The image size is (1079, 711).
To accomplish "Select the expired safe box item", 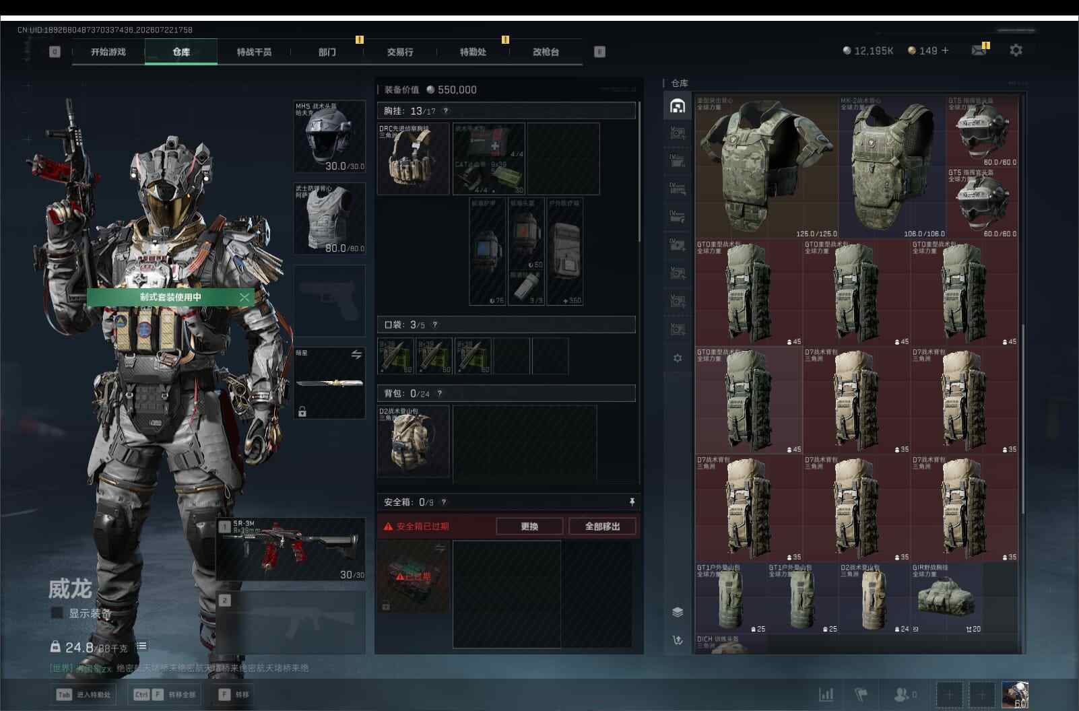I will 414,577.
